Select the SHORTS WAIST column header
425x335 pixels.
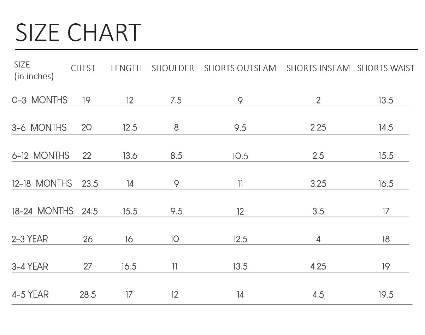[x=386, y=68]
